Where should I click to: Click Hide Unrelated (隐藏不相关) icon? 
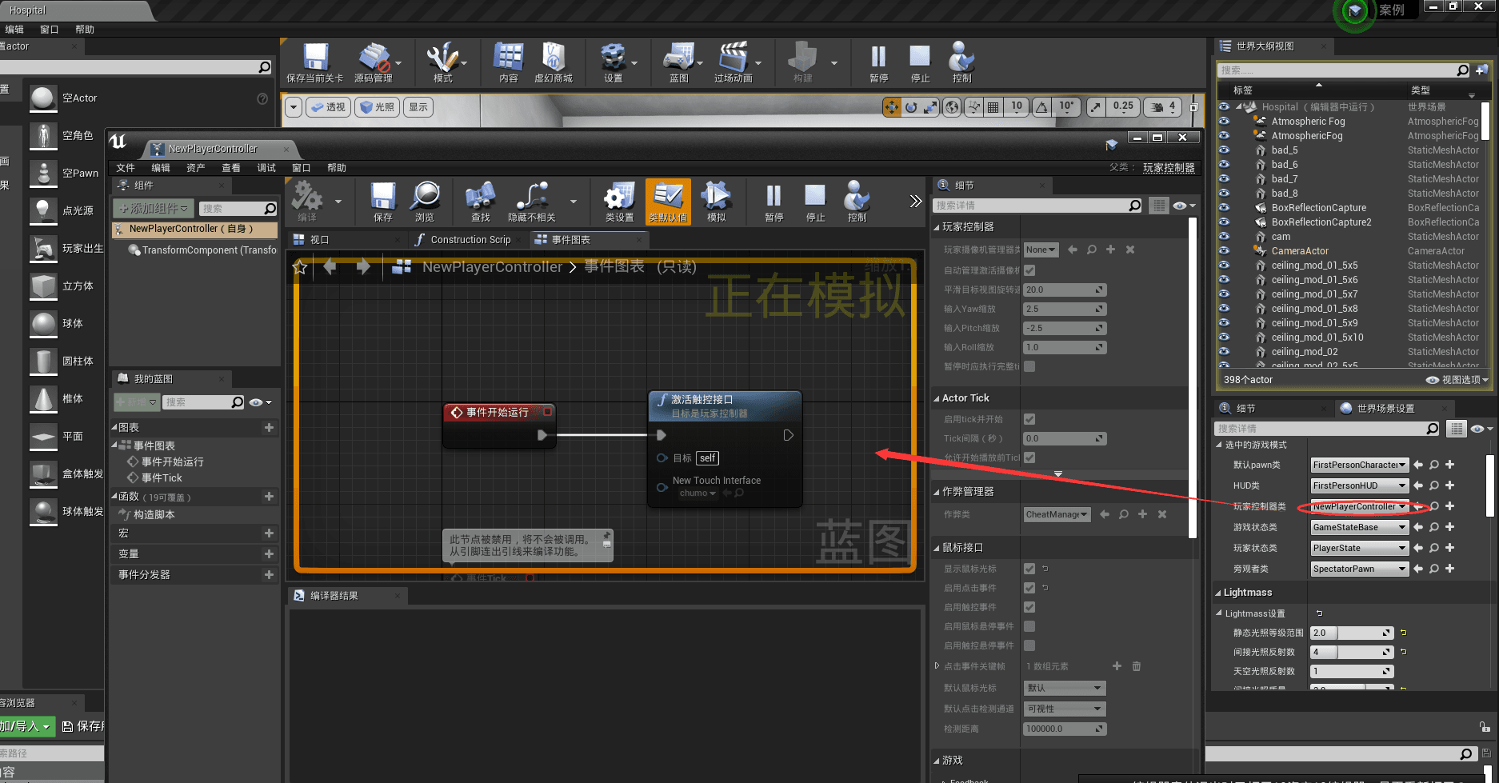(x=531, y=202)
